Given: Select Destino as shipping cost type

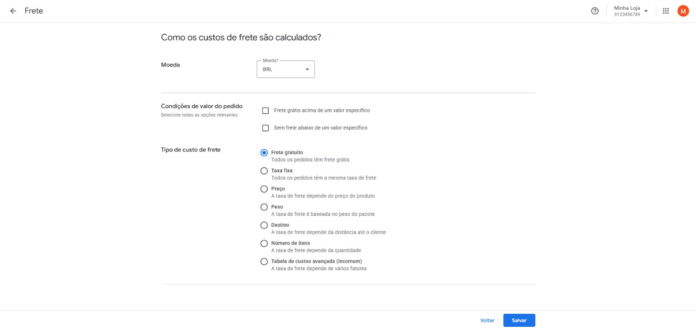Looking at the screenshot, I should click(x=264, y=225).
